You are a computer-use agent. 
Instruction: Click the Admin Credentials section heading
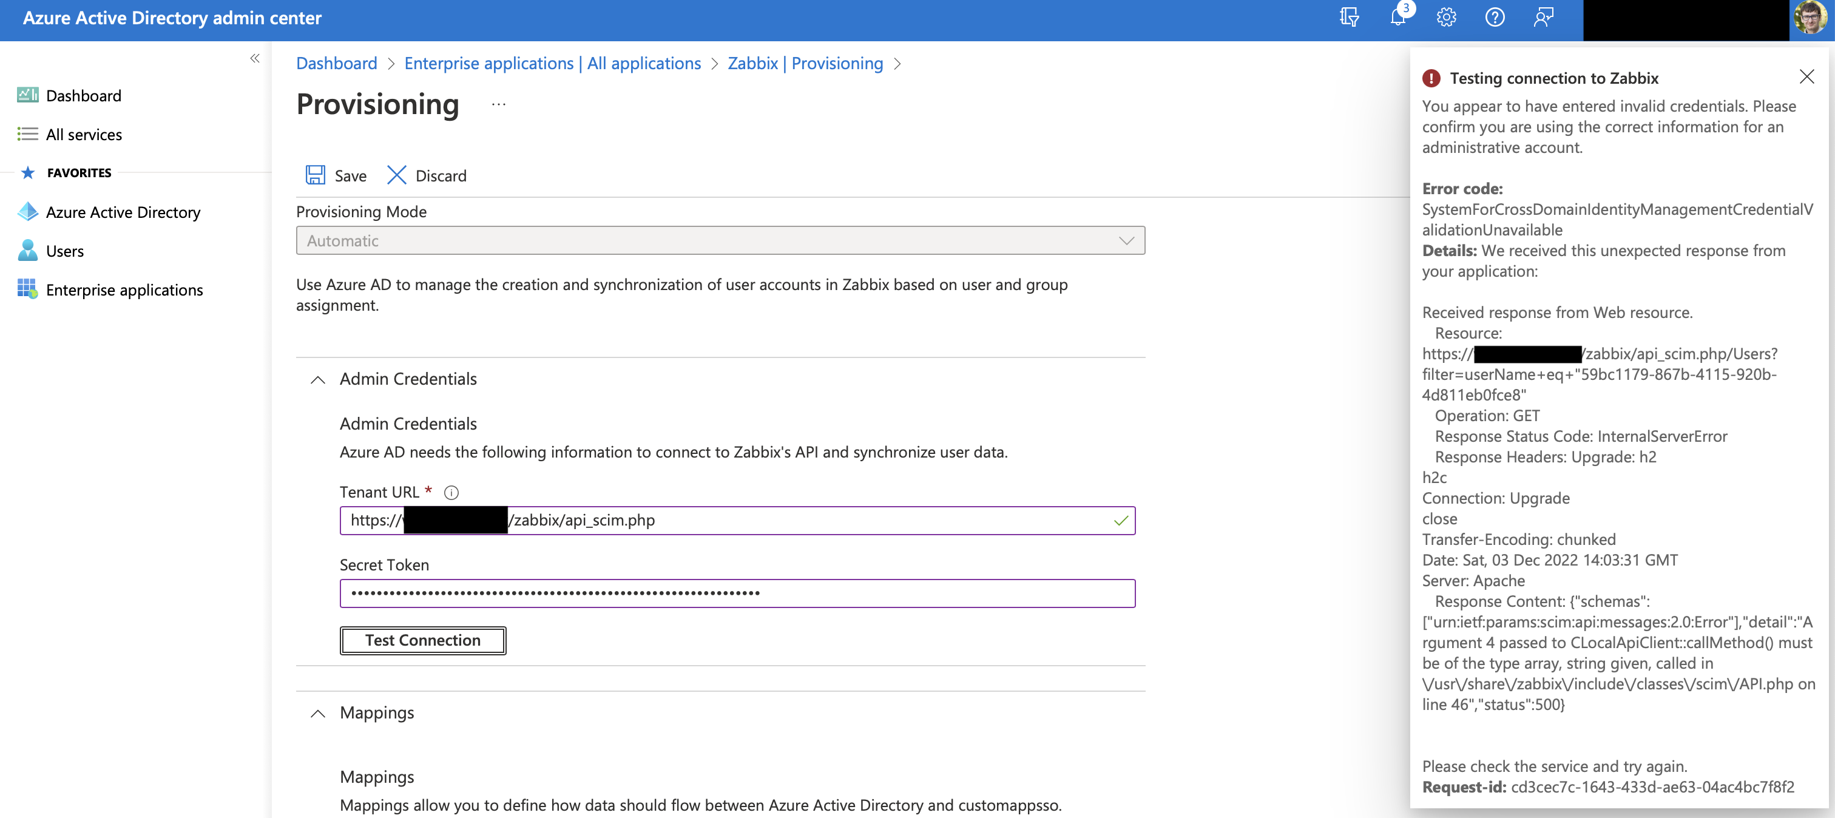pos(407,379)
